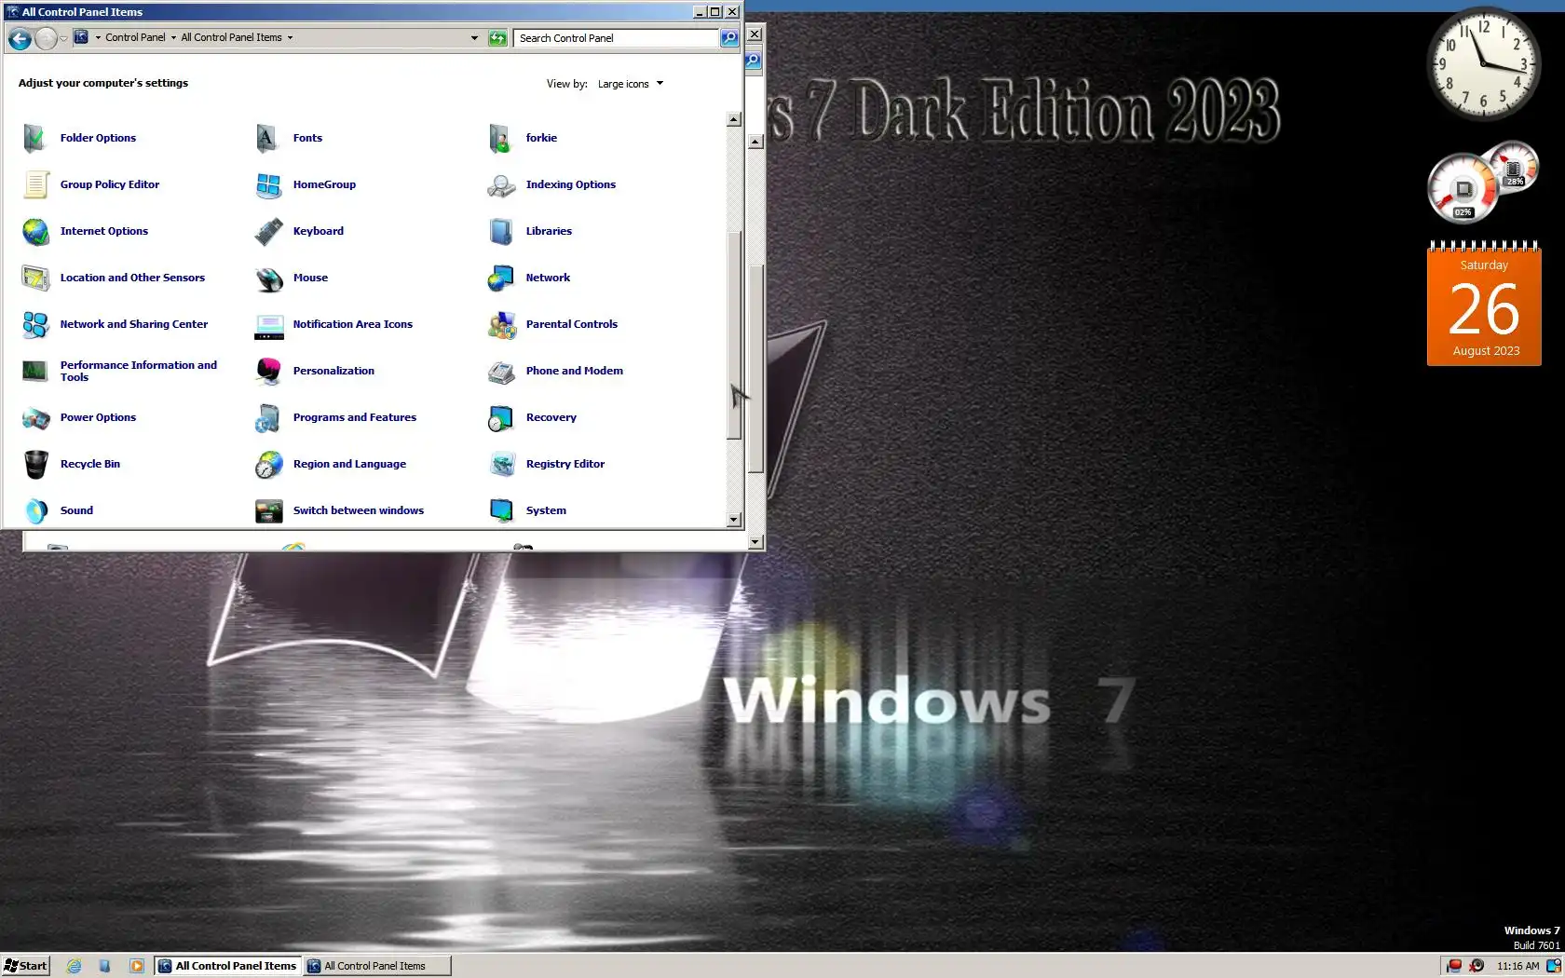Expand the arrow after All Control Panel Items breadcrumb
This screenshot has height=978, width=1565.
(x=290, y=38)
